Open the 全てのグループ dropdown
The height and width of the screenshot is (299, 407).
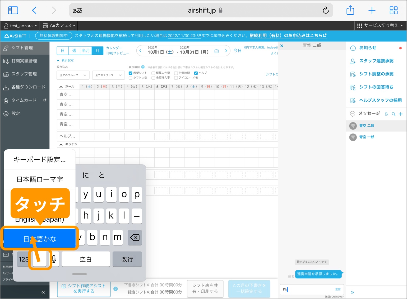[73, 75]
